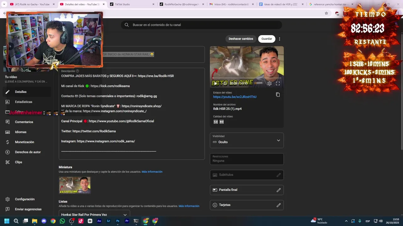
Task: Open WhatsApp from the taskbar
Action: click(62, 221)
